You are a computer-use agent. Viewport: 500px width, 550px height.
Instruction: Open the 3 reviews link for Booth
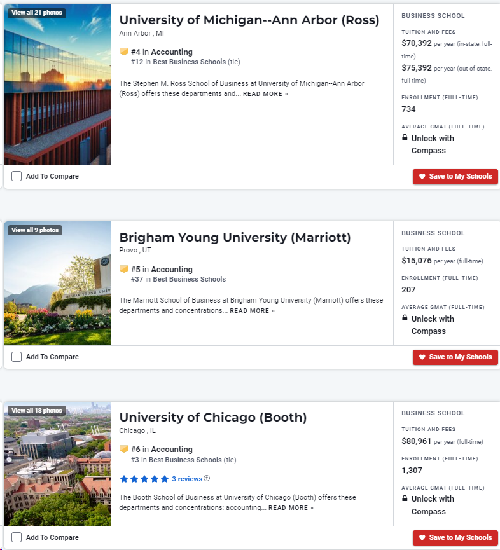click(x=187, y=479)
